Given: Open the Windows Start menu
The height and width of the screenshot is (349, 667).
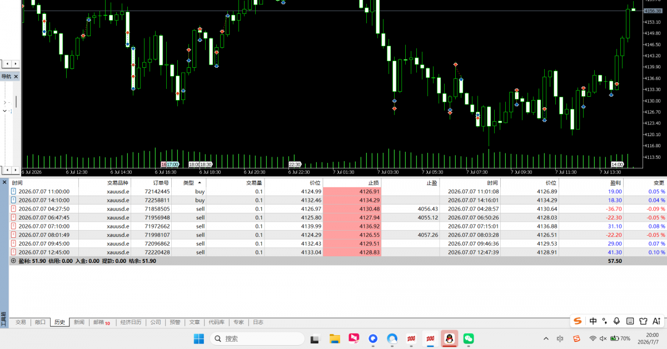Looking at the screenshot, I should (198, 338).
